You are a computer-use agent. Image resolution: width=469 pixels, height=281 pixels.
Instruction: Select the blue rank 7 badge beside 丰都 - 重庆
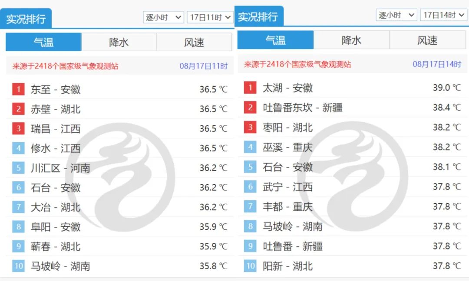tap(250, 206)
